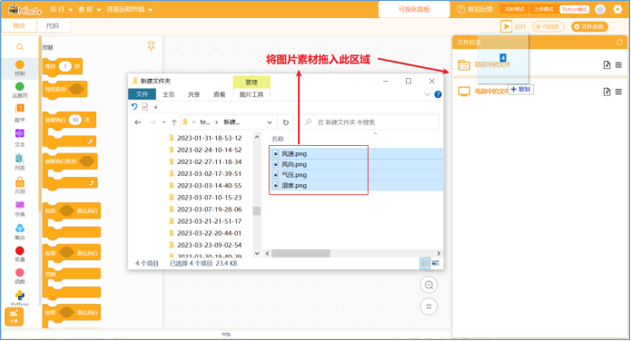This screenshot has height=341, width=631.
Task: Open the settings gear icon
Action: coord(617,9)
